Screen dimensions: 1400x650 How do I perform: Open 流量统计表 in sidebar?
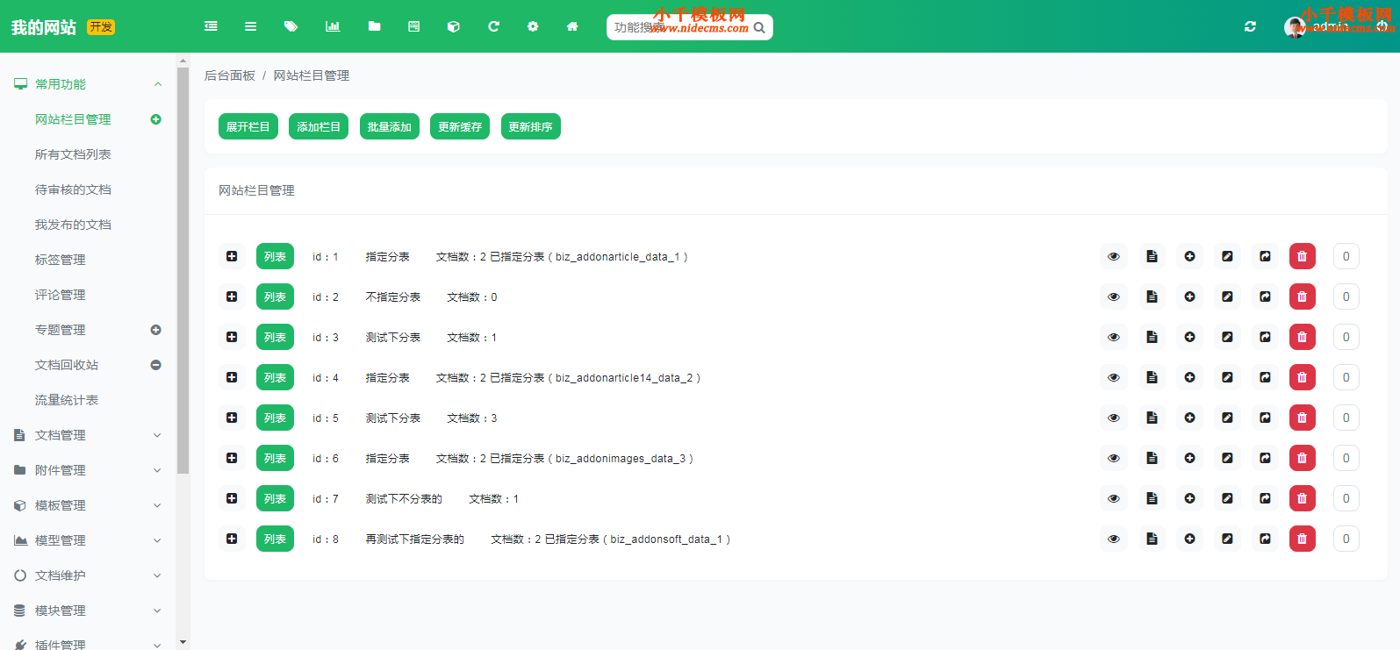tap(67, 400)
